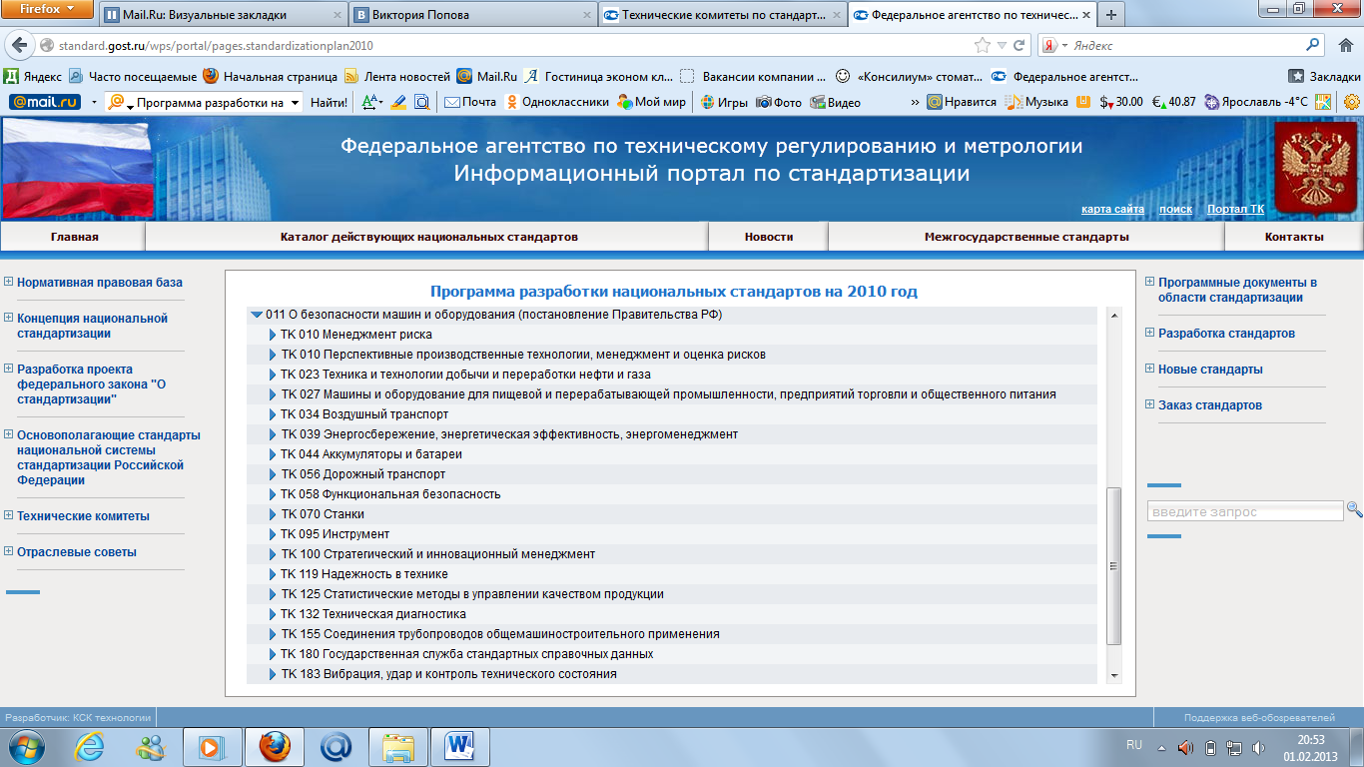Open the Новости menu item
This screenshot has width=1364, height=767.
pyautogui.click(x=769, y=237)
